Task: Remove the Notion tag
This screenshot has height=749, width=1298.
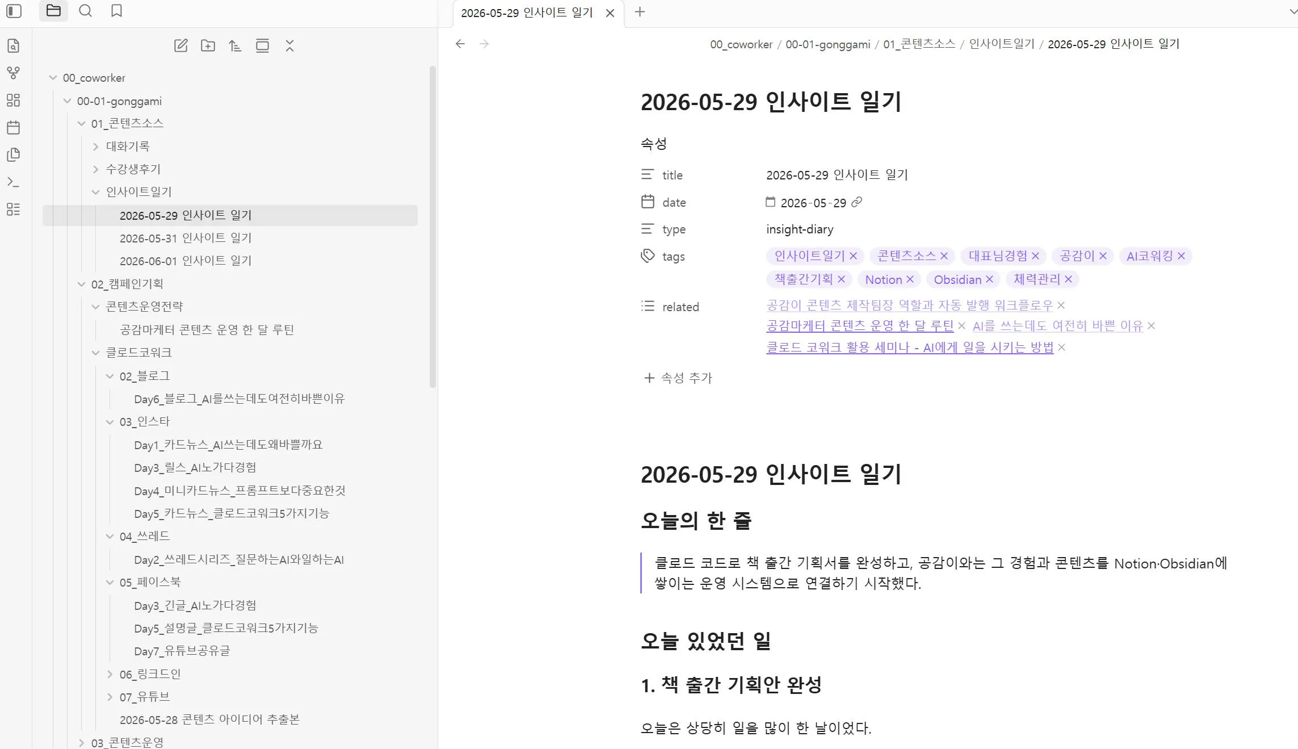Action: [x=910, y=279]
